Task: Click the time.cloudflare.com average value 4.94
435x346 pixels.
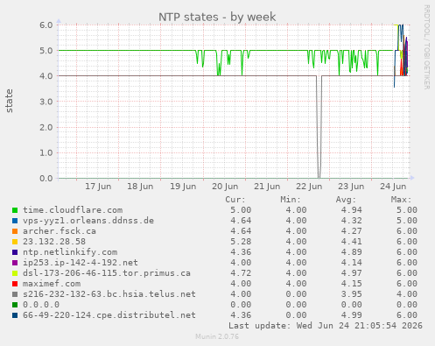Action: coord(352,210)
